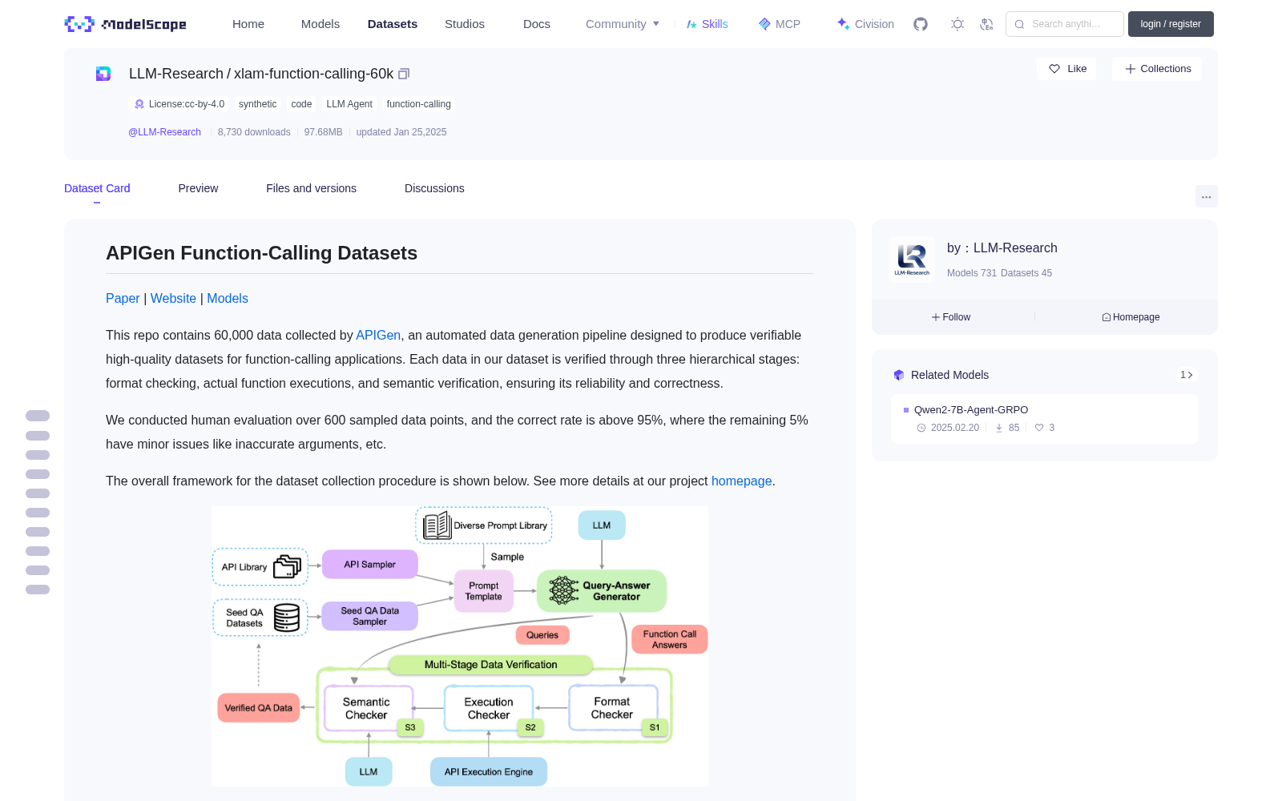1282x801 pixels.
Task: Toggle light/dark theme sun icon
Action: 957,24
